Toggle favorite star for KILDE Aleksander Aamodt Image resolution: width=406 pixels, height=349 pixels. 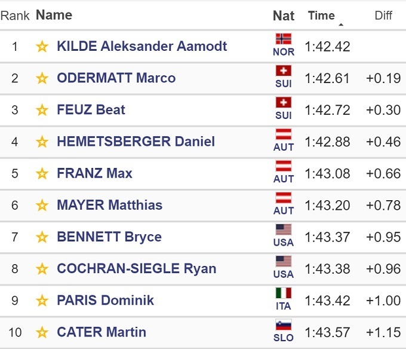click(42, 47)
